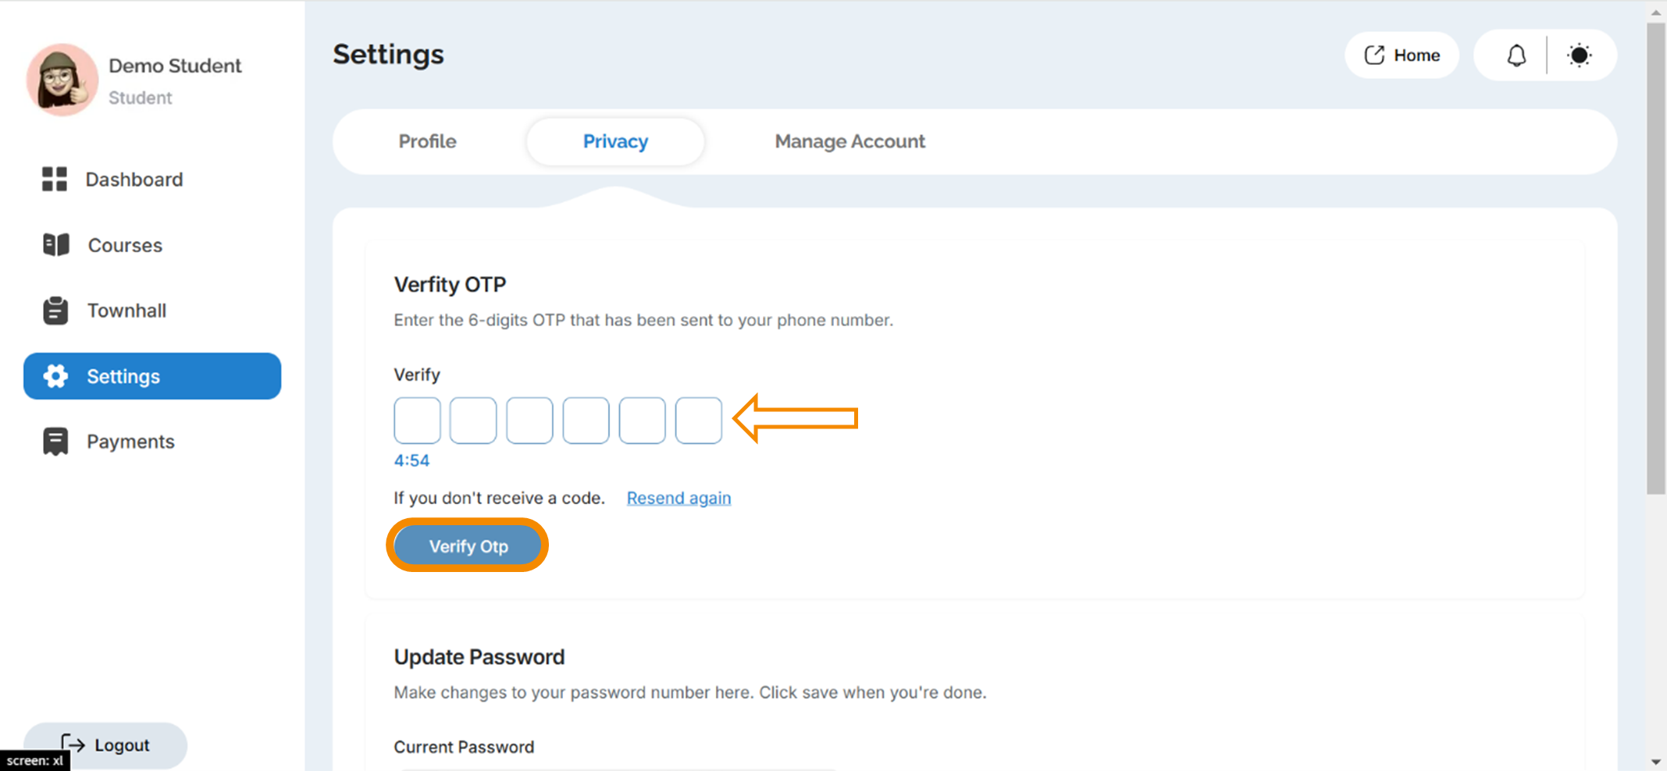Click the Courses book icon

pyautogui.click(x=55, y=244)
